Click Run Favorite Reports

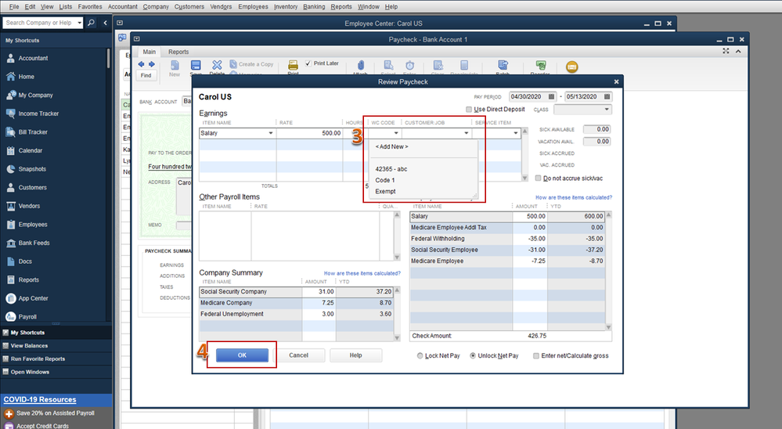click(38, 359)
